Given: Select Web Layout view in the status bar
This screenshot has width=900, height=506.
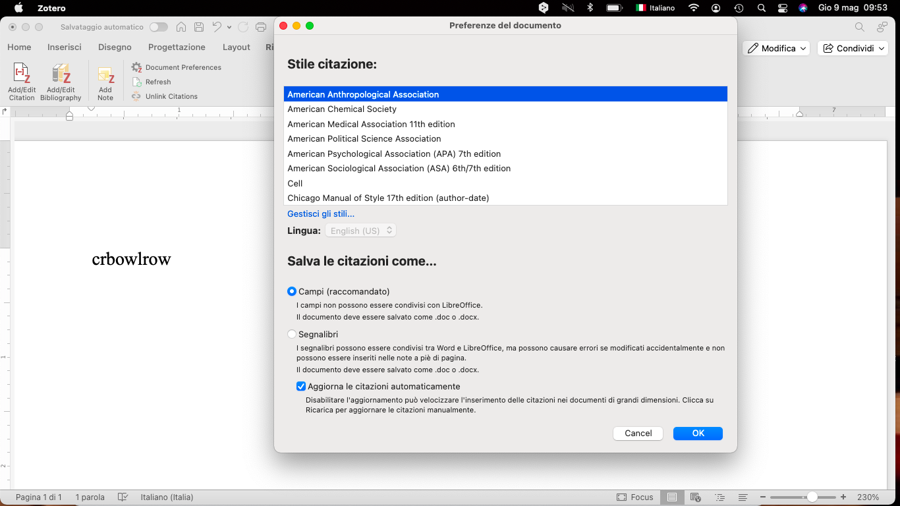Looking at the screenshot, I should 696,497.
